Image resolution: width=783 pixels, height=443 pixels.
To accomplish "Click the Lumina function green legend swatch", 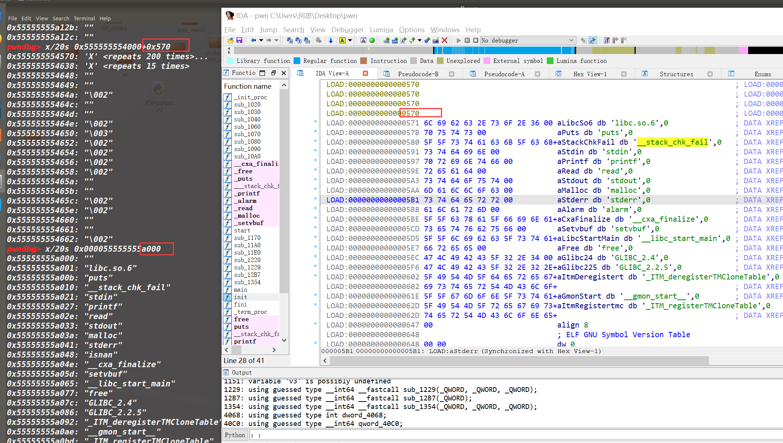I will pyautogui.click(x=550, y=61).
